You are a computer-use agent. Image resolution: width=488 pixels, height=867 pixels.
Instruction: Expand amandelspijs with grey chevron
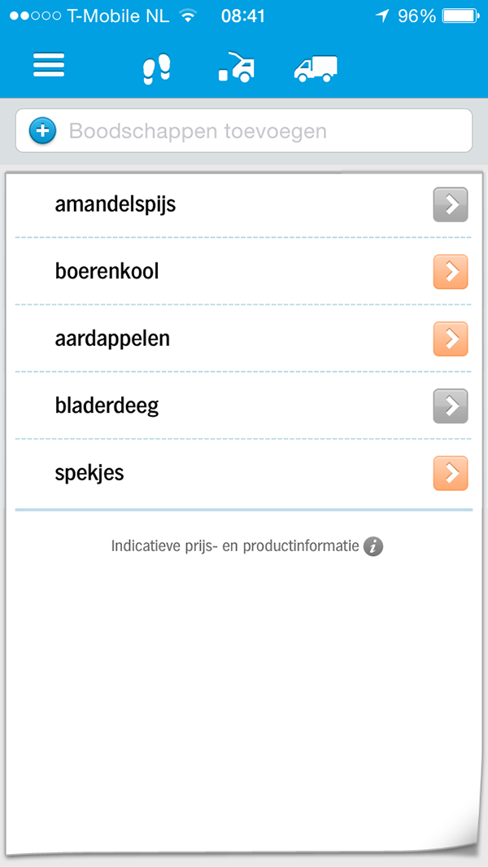451,204
